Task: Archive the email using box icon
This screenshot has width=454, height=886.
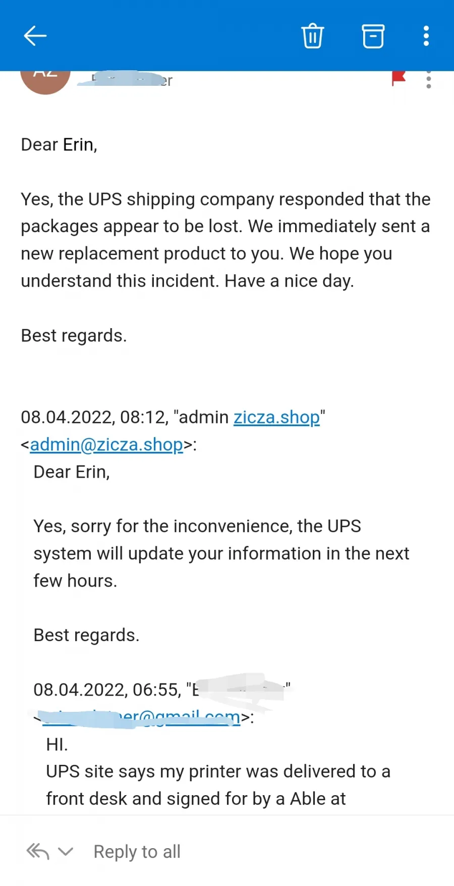Action: [373, 36]
